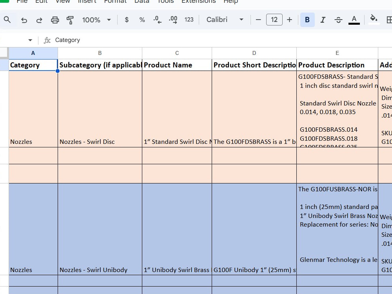Increase decimal places
Image resolution: width=392 pixels, height=294 pixels.
pos(173,20)
